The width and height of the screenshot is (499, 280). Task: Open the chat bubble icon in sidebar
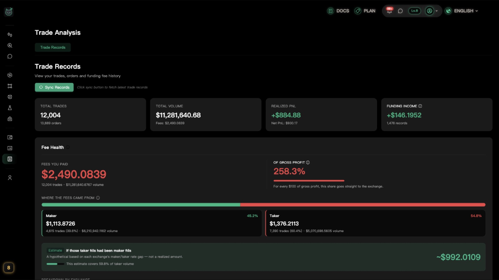[x=10, y=56]
